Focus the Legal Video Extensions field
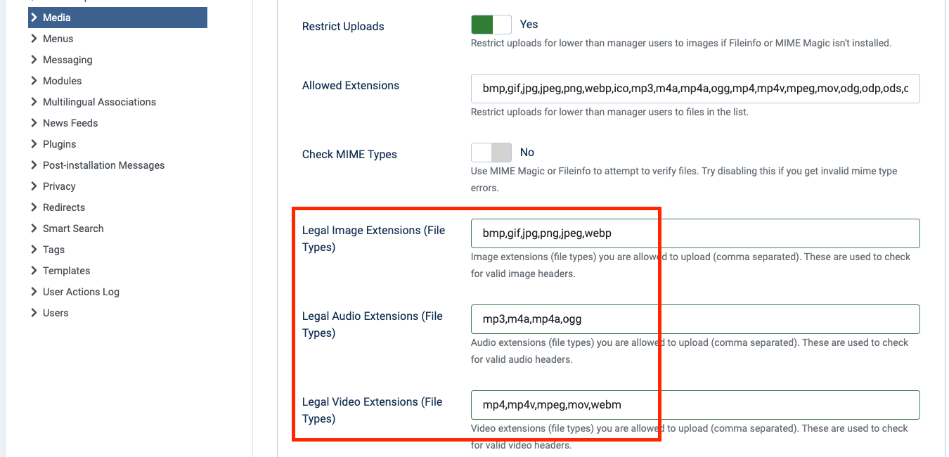This screenshot has height=457, width=949. [x=695, y=405]
